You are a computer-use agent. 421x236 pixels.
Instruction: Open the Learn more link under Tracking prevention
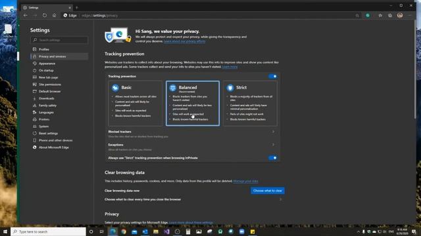coord(230,67)
